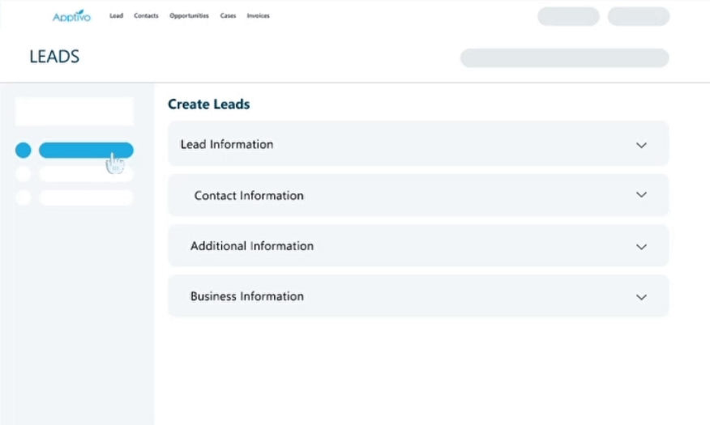Open the Additional Information chevron arrow
Screen dimensions: 710x425
click(x=641, y=246)
